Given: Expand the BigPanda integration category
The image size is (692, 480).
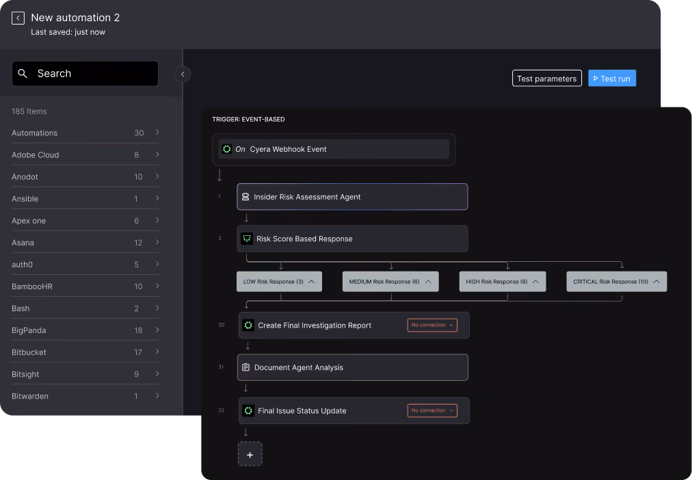Looking at the screenshot, I should coord(85,330).
